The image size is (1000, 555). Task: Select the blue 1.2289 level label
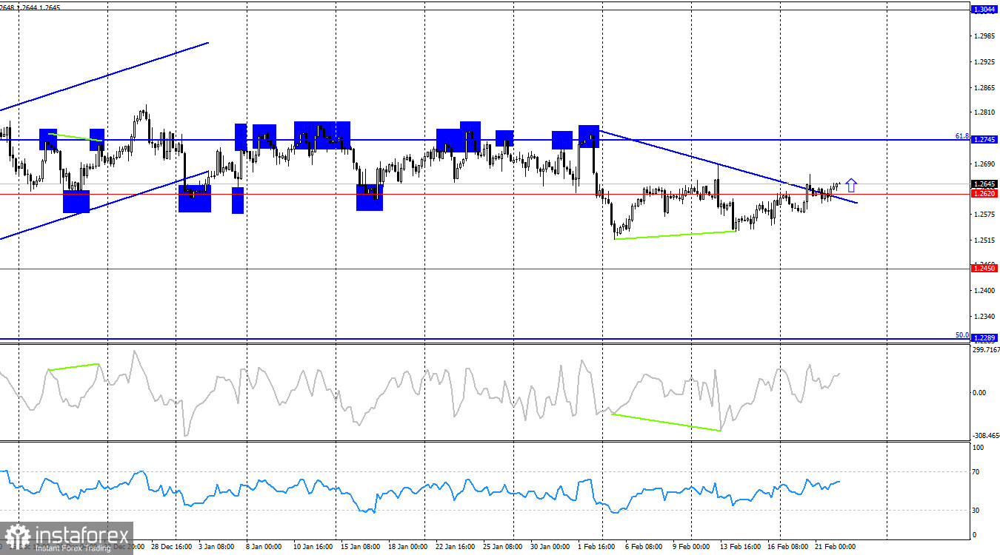pos(984,338)
